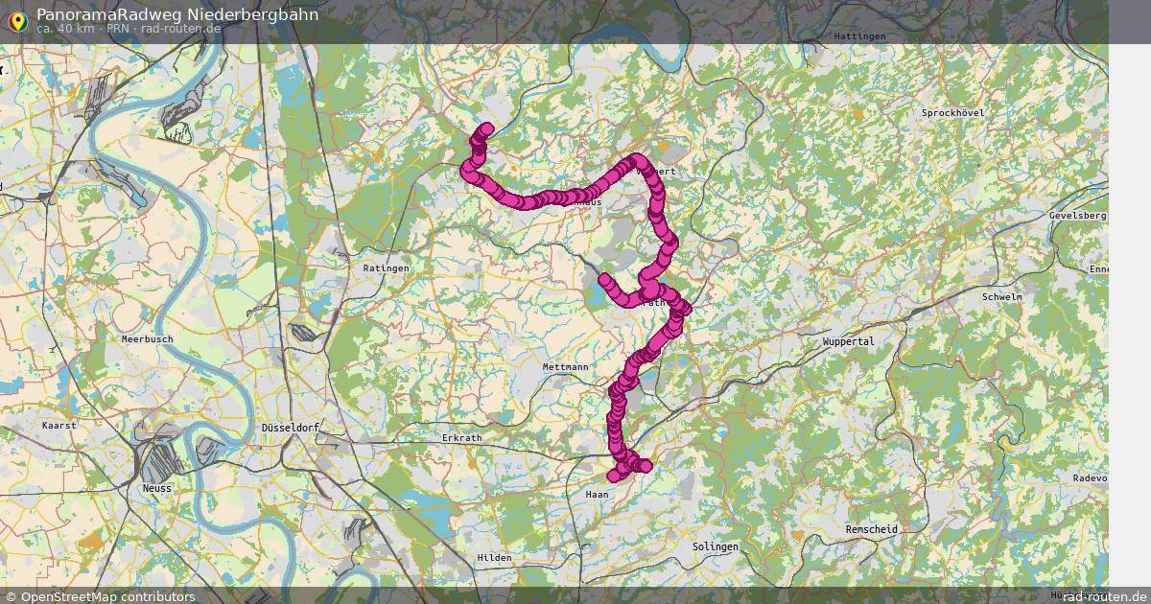Viewport: 1151px width, 604px height.
Task: Click the Düsseldorf city label
Action: click(291, 428)
